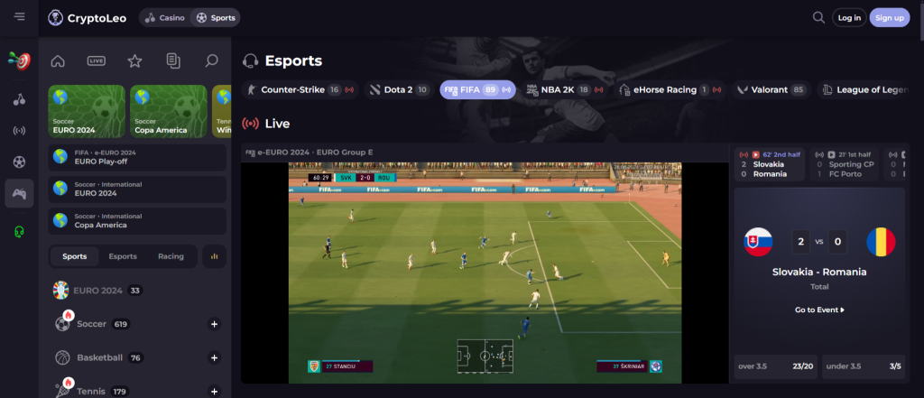924x398 pixels.
Task: Click the dartboard promo icon in sidebar
Action: tap(19, 60)
